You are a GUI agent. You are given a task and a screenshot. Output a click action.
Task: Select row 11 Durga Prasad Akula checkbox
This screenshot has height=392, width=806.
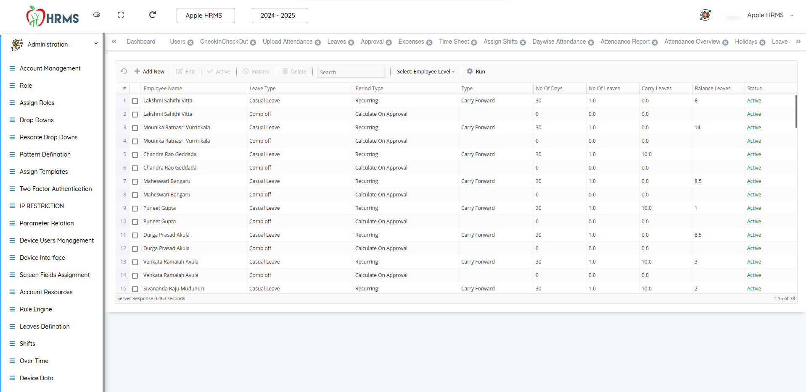click(135, 235)
